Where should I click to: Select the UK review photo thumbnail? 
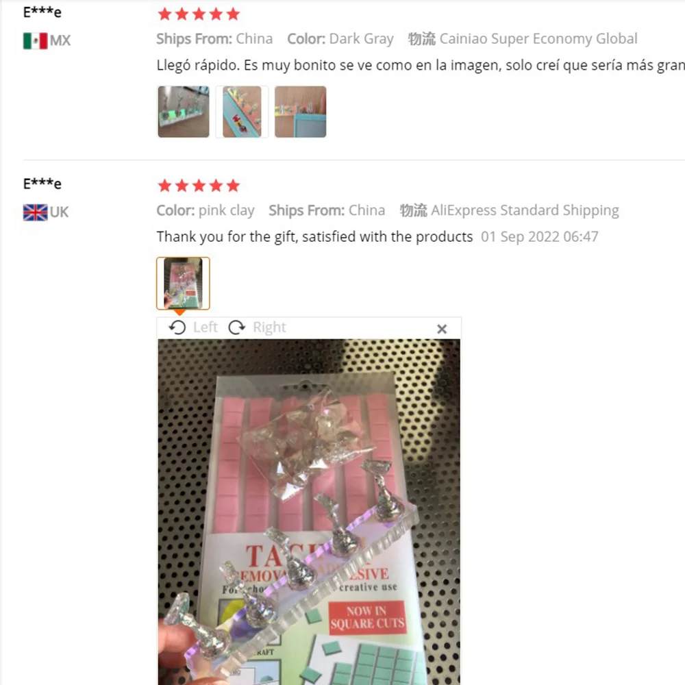click(x=183, y=284)
